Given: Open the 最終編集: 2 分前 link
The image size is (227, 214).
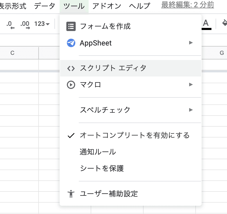Looking at the screenshot, I should coord(187,5).
